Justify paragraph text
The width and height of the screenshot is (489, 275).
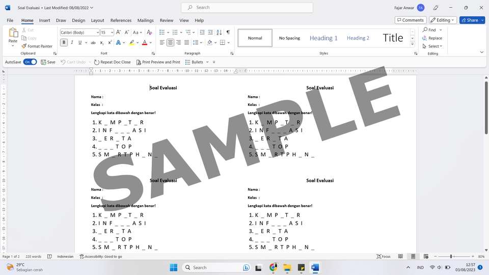pyautogui.click(x=186, y=43)
